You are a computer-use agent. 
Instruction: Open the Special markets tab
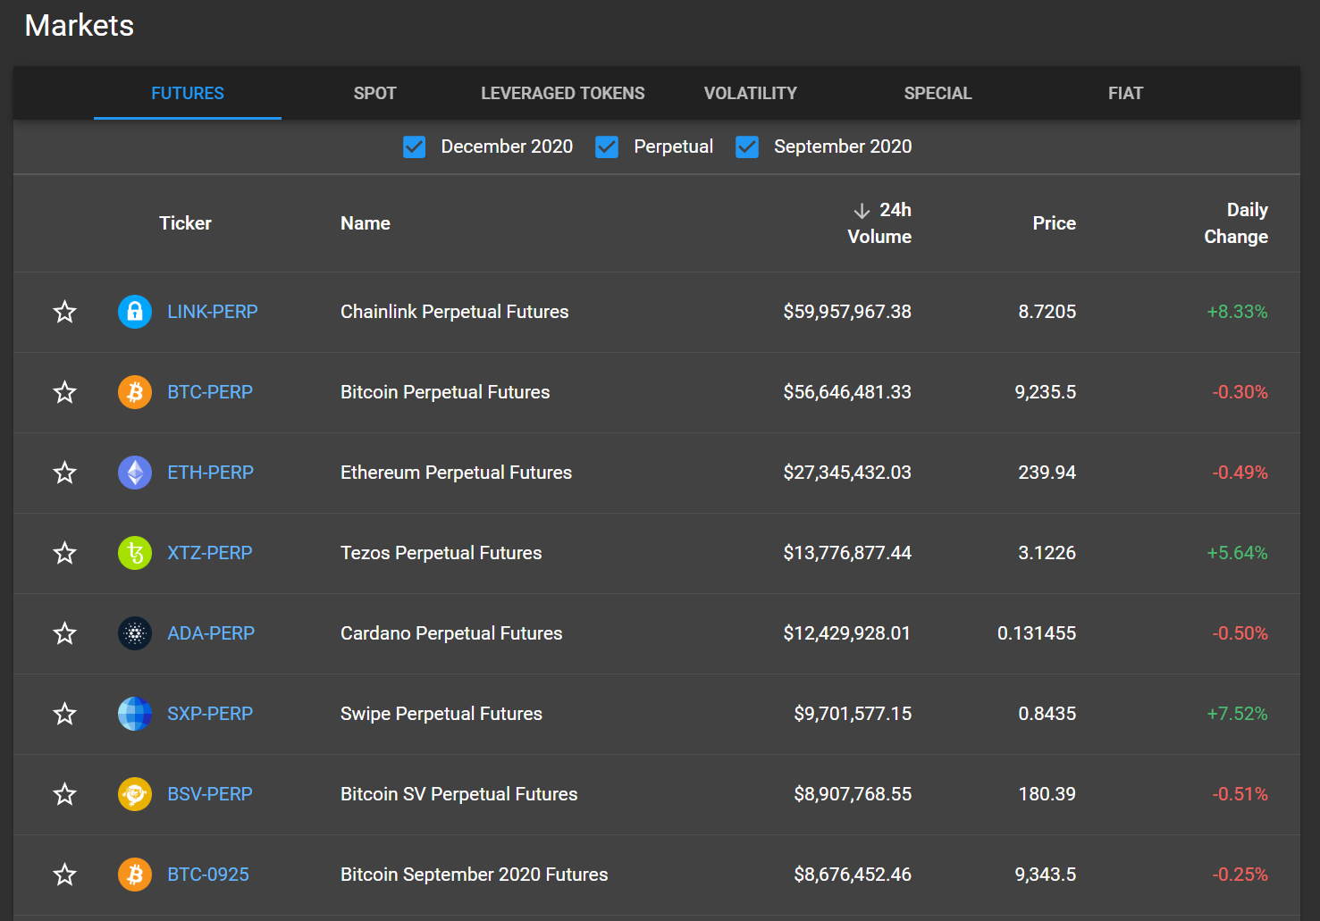pyautogui.click(x=937, y=93)
